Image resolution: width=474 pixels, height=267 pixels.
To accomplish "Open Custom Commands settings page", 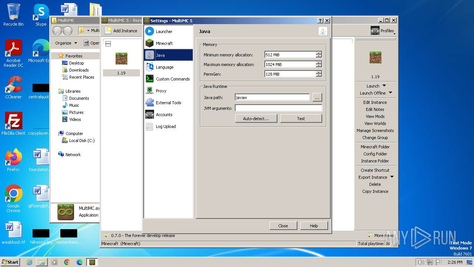I will coord(168,79).
